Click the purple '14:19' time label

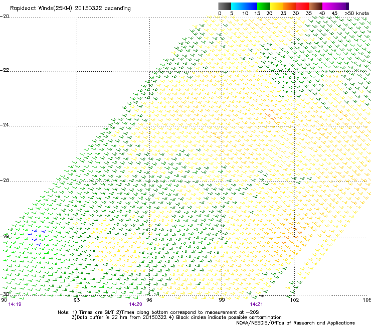pyautogui.click(x=15, y=304)
